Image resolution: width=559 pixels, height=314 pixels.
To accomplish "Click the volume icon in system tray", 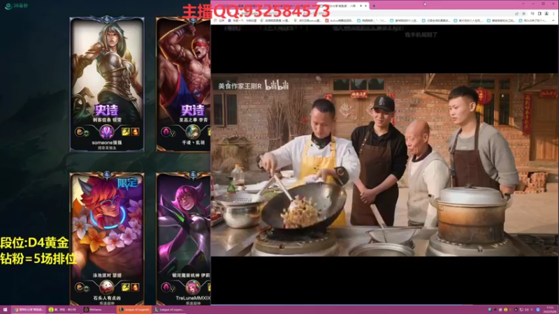I will 527,310.
